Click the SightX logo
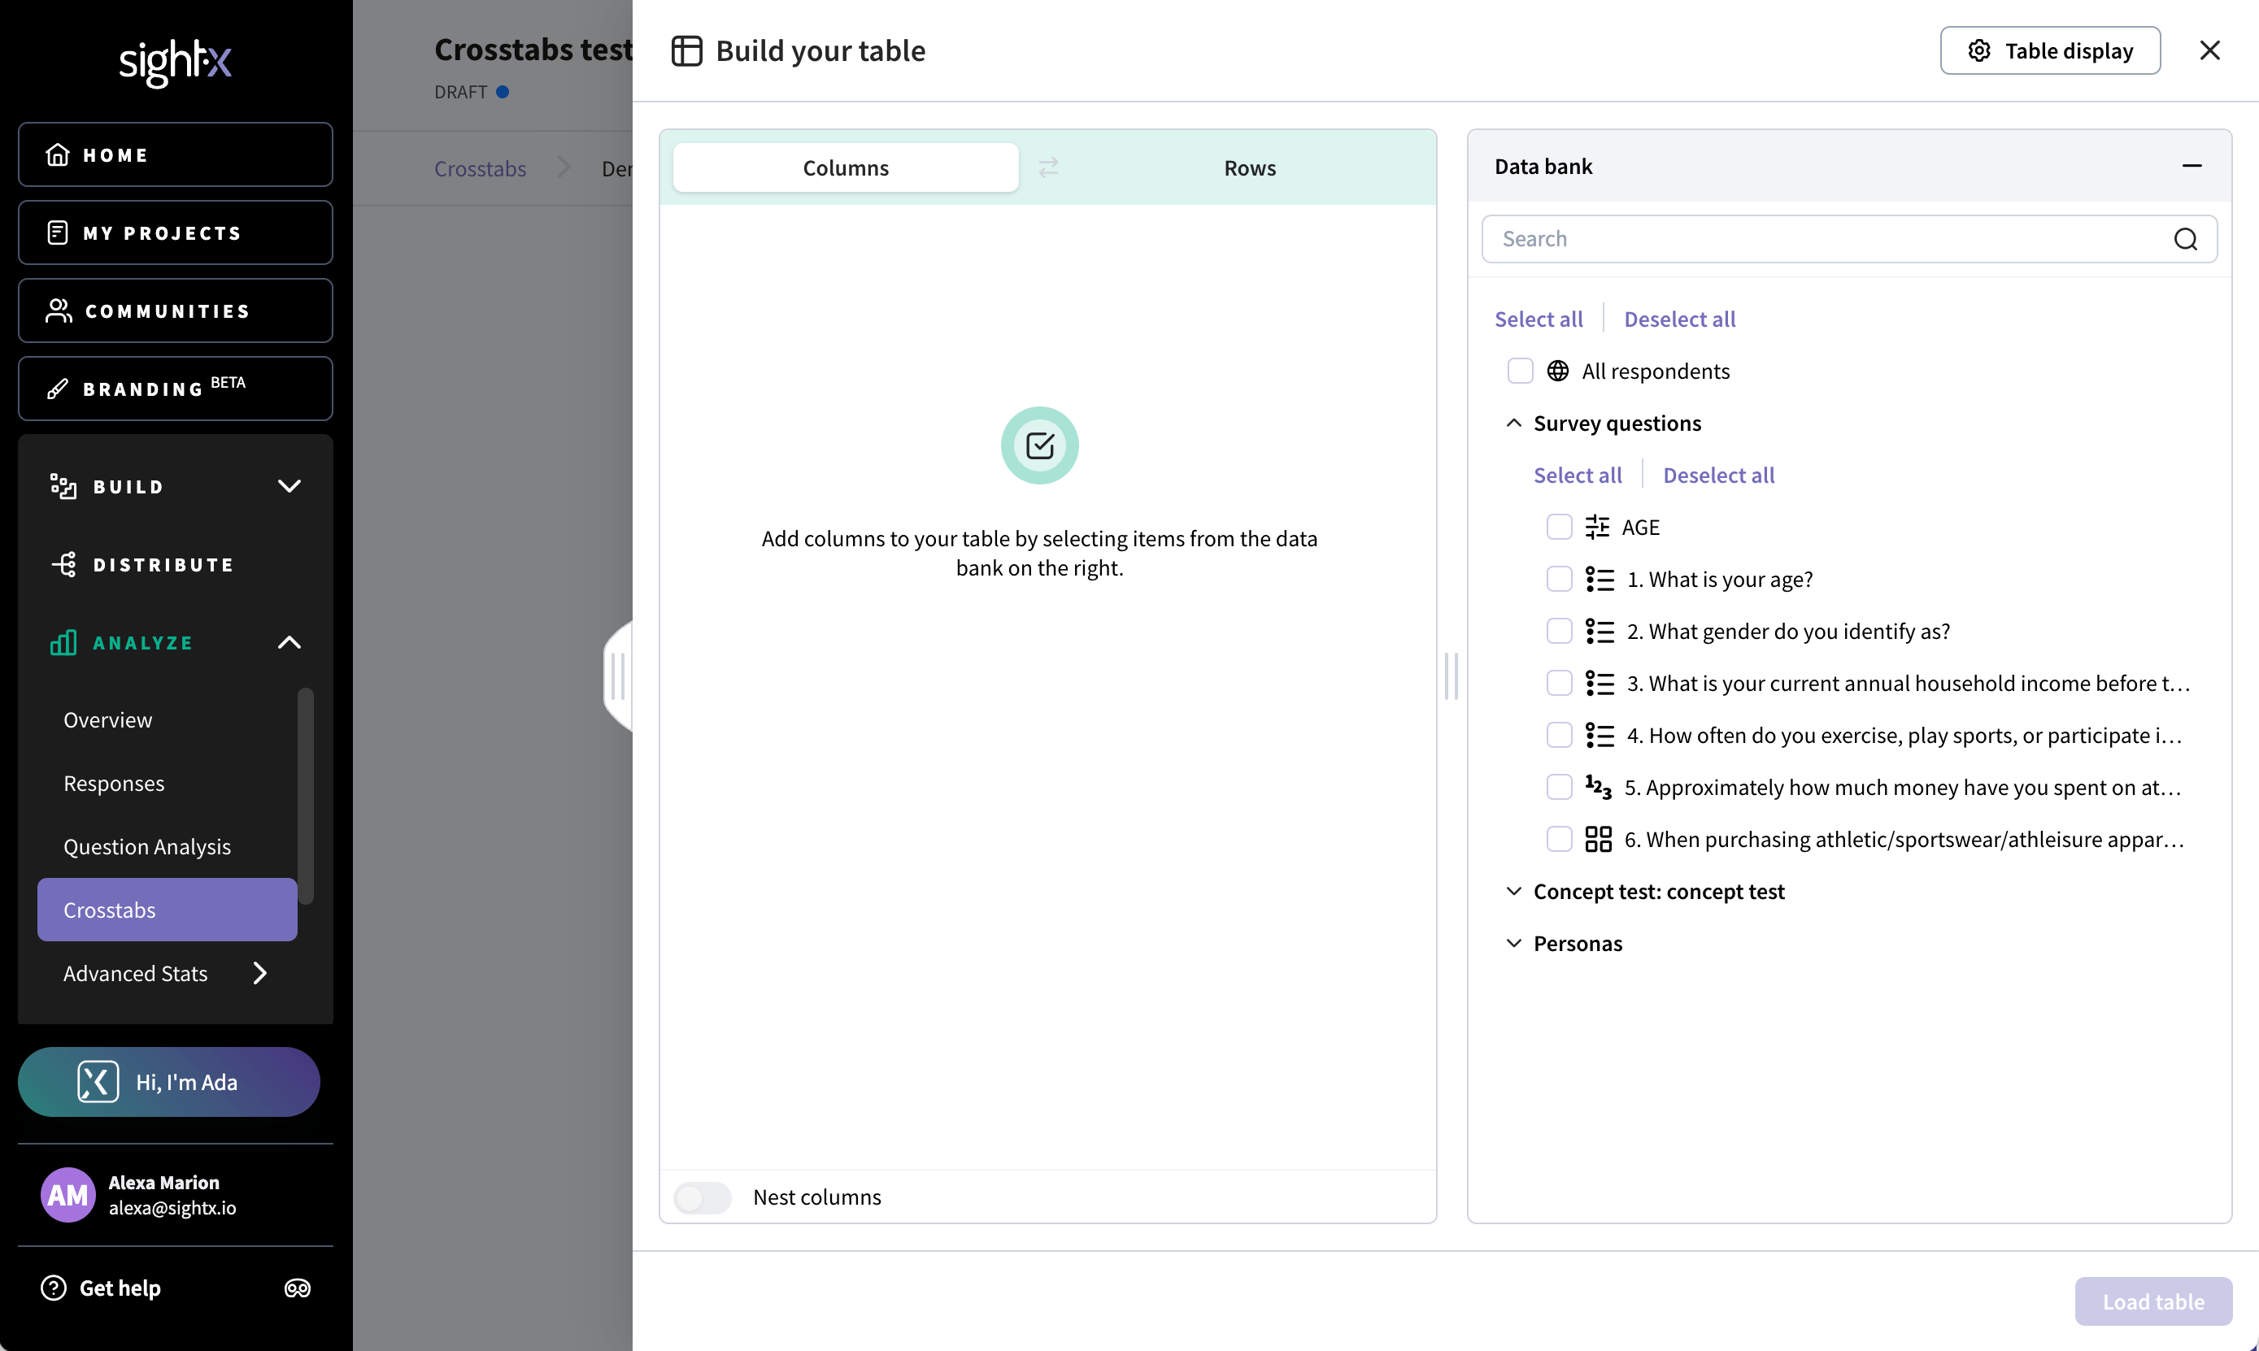2259x1351 pixels. pos(175,62)
